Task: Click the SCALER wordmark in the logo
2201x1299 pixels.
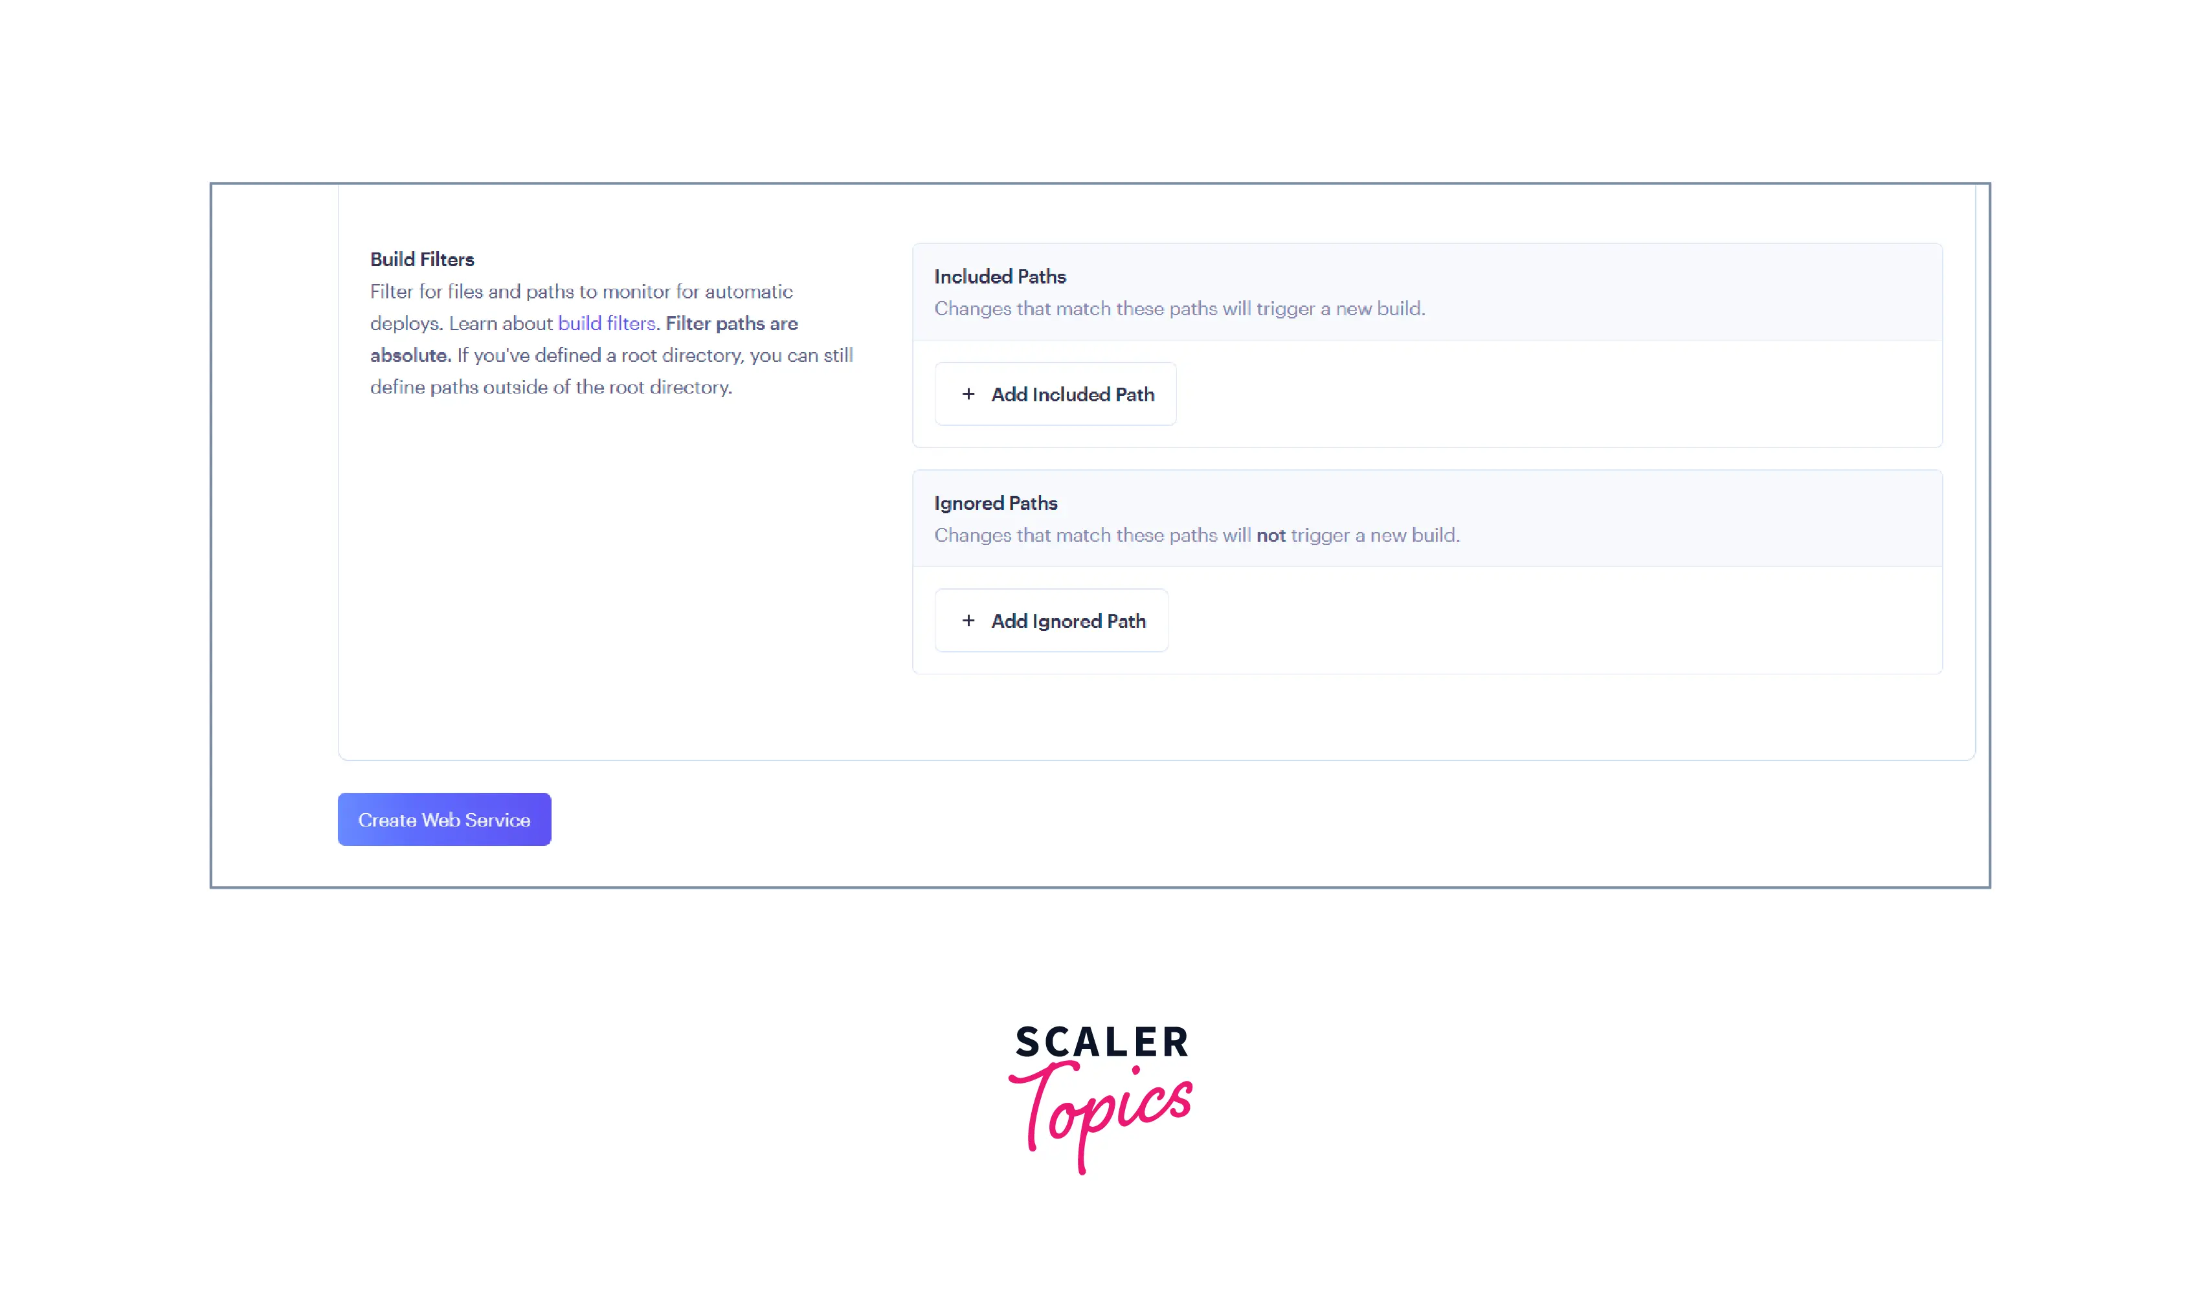Action: point(1101,1041)
